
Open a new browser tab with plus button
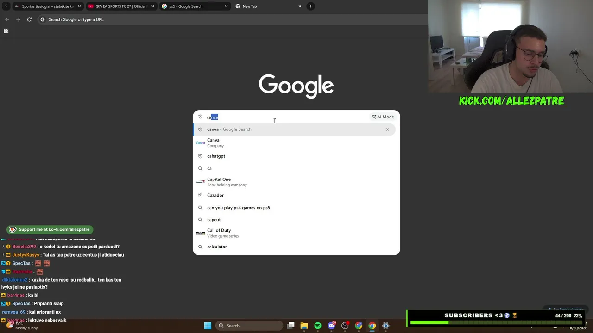pyautogui.click(x=311, y=6)
